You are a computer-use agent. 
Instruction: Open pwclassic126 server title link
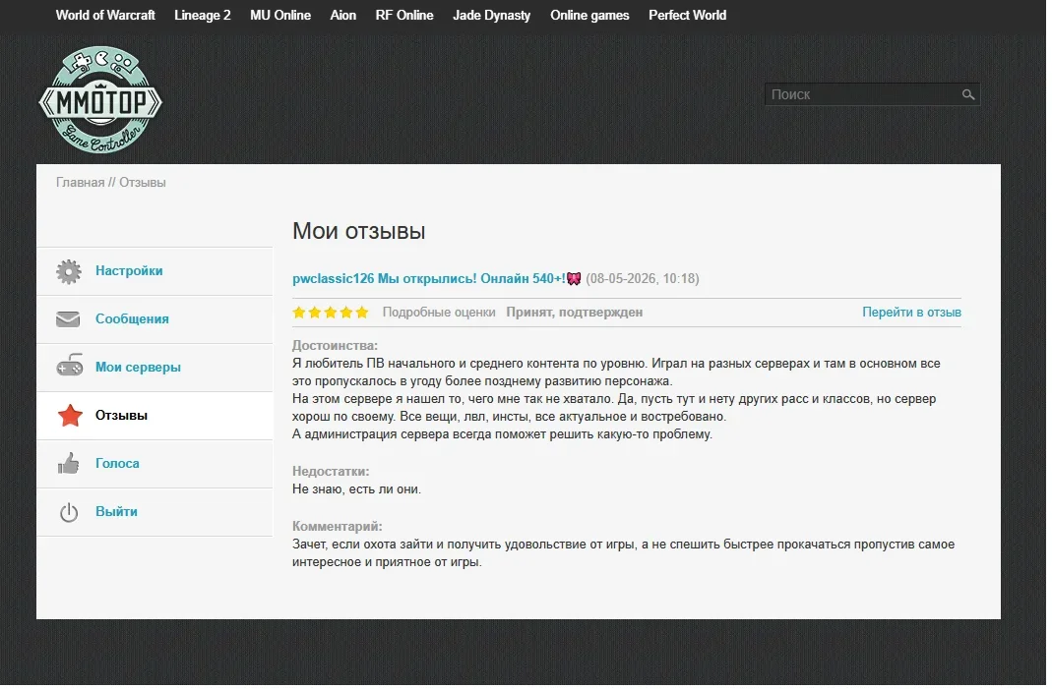(x=431, y=280)
